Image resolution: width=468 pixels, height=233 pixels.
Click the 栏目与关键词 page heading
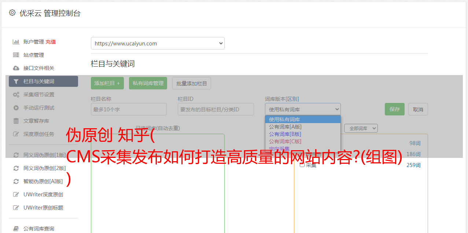[x=113, y=64]
